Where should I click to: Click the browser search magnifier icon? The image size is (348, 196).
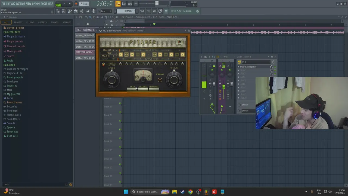pos(71,185)
